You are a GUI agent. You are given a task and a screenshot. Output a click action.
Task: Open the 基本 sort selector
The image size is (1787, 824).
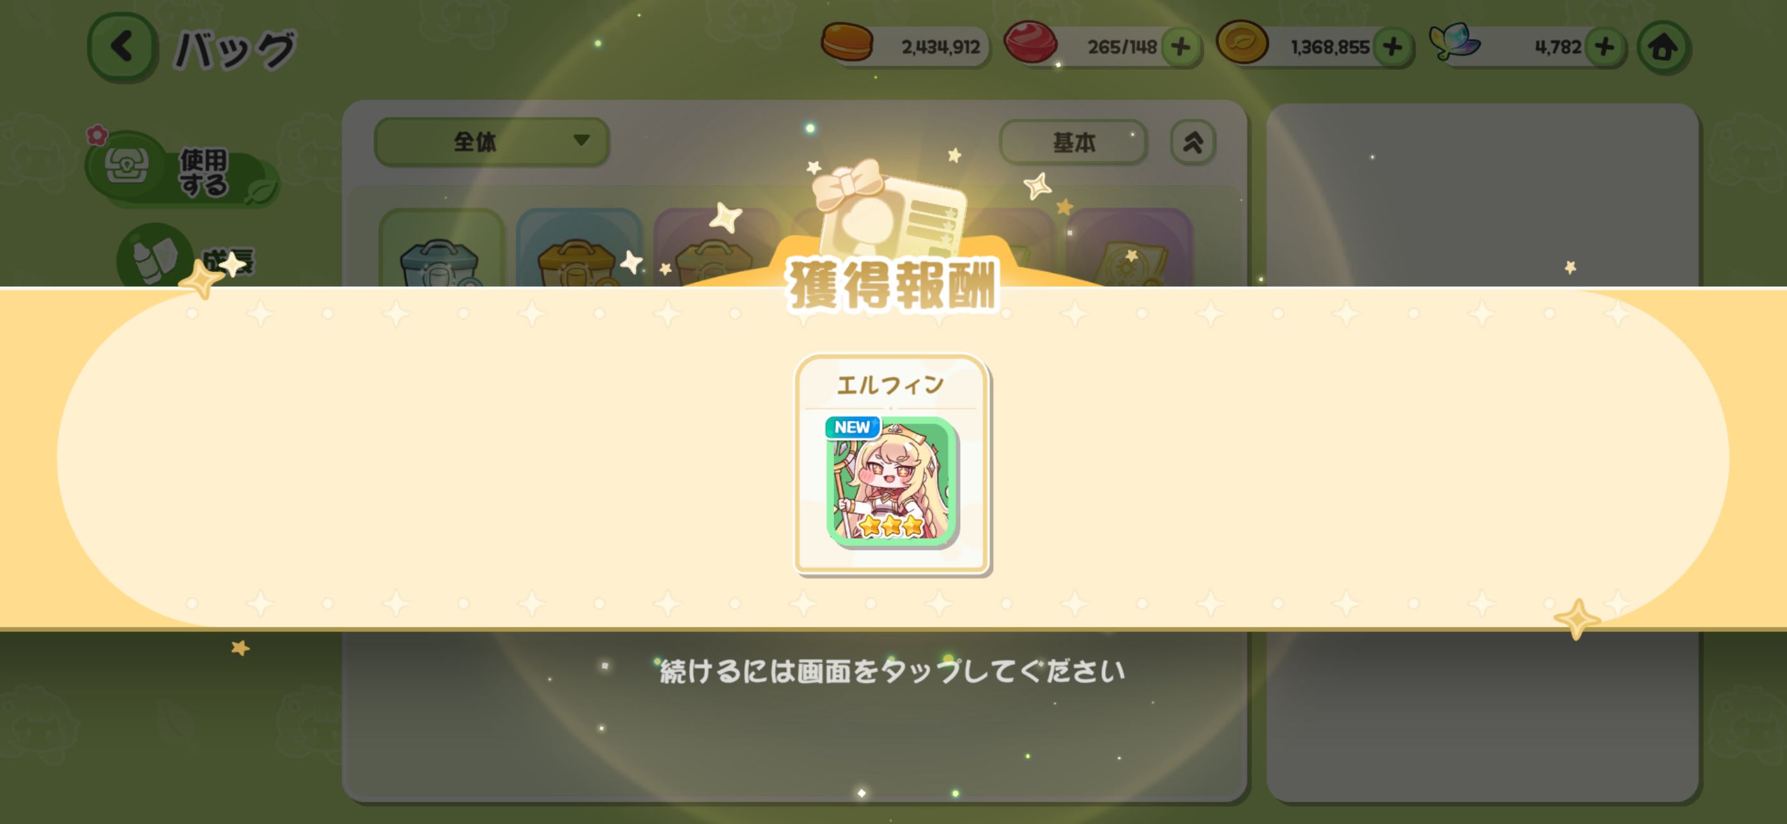(x=1073, y=142)
